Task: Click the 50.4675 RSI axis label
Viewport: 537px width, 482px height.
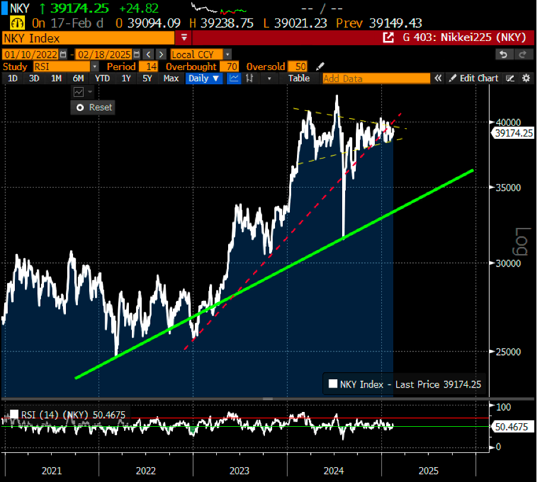Action: click(x=511, y=427)
